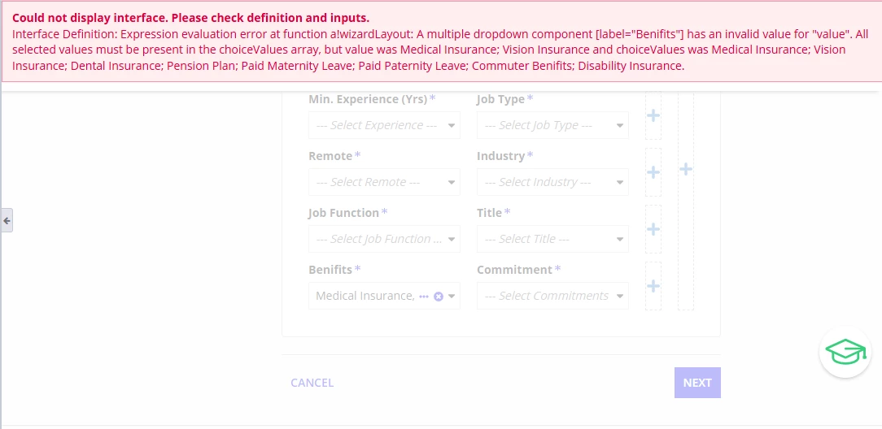Open the Select Job Type dropdown
The width and height of the screenshot is (882, 429).
(552, 125)
